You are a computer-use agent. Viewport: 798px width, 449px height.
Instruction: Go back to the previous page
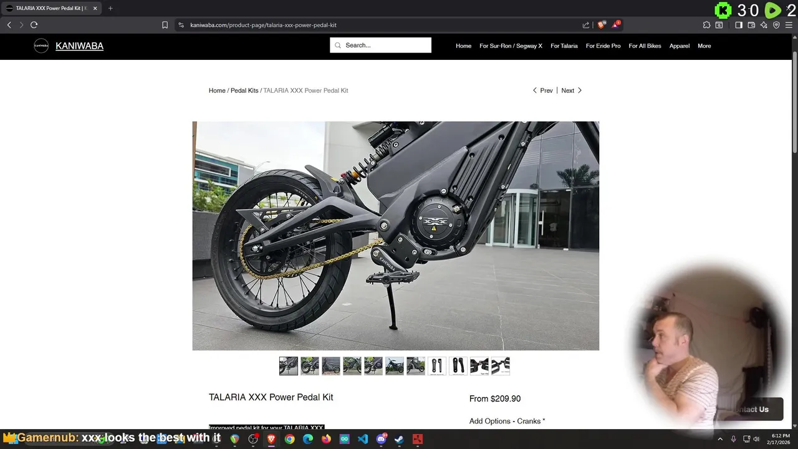click(x=9, y=25)
